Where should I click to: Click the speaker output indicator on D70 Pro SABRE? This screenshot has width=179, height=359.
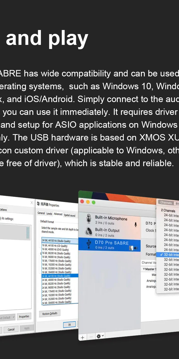136,248
